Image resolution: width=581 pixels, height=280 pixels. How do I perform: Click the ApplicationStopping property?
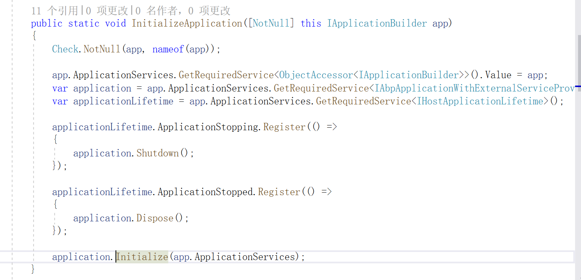[x=209, y=127]
